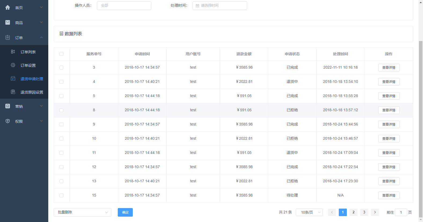The height and width of the screenshot is (222, 423).
Task: Click the order list icon
Action: (13, 52)
